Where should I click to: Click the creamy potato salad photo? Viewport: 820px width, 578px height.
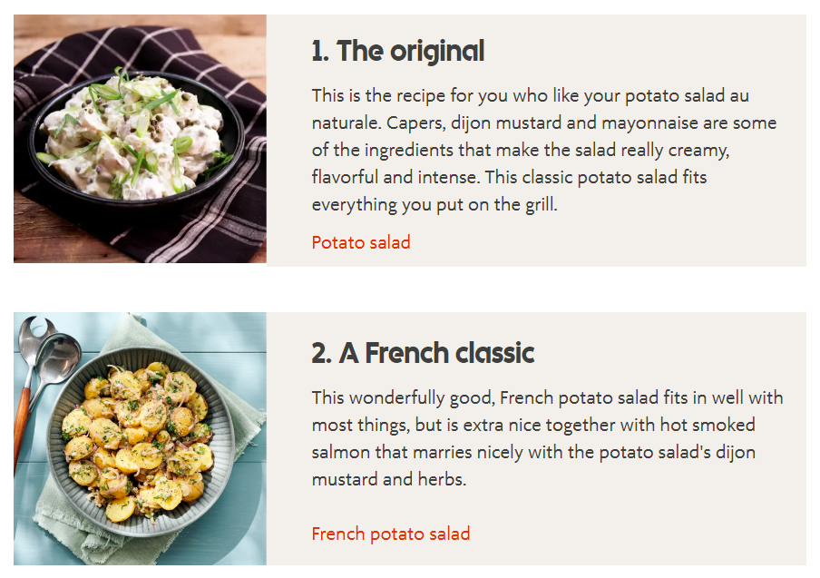141,139
